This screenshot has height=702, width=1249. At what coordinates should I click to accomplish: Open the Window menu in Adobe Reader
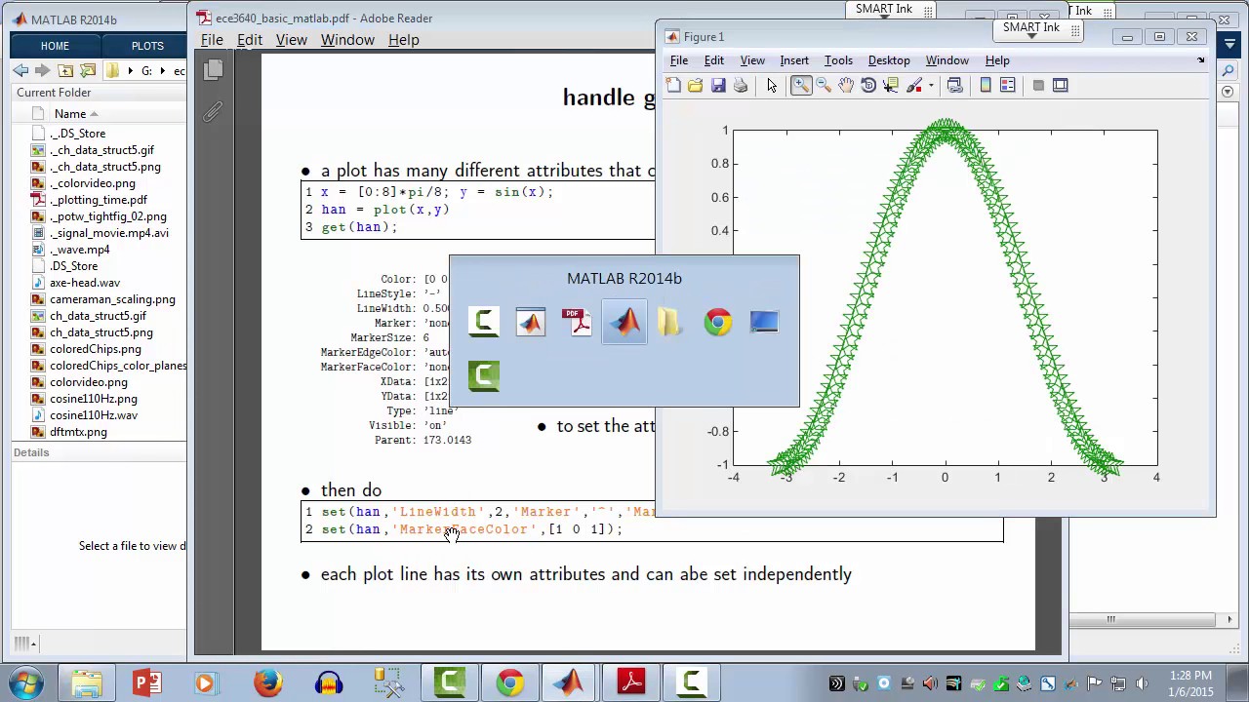coord(347,40)
